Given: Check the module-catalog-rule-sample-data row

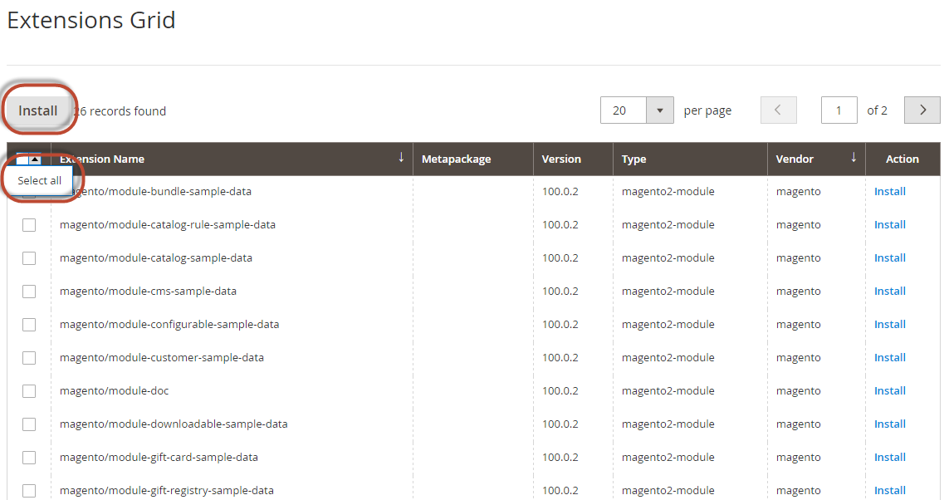Looking at the screenshot, I should 29,225.
